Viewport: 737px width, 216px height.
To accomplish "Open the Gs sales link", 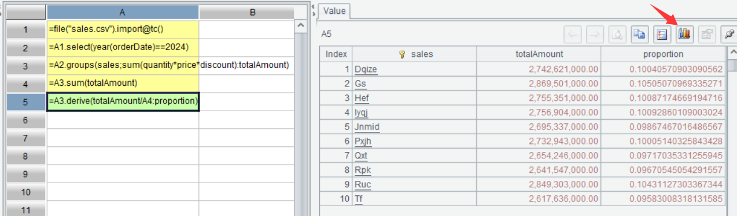I will pyautogui.click(x=360, y=84).
